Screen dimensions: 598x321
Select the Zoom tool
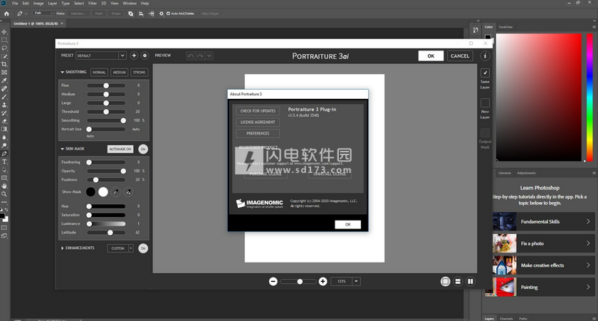[4, 194]
